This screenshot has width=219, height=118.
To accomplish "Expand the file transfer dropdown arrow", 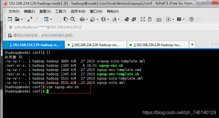I will [97, 19].
